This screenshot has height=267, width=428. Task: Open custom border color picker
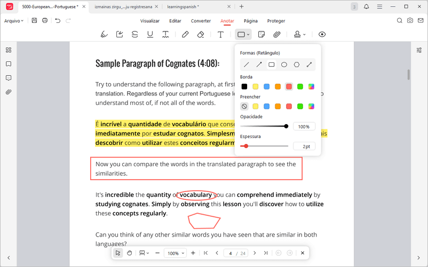point(311,87)
